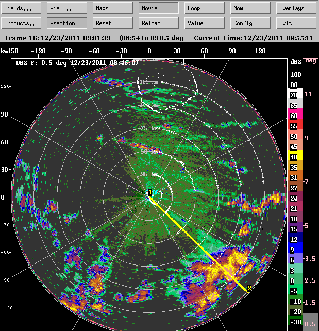Click the 70 dBZ white color swatch
The image size is (319, 331).
[295, 93]
